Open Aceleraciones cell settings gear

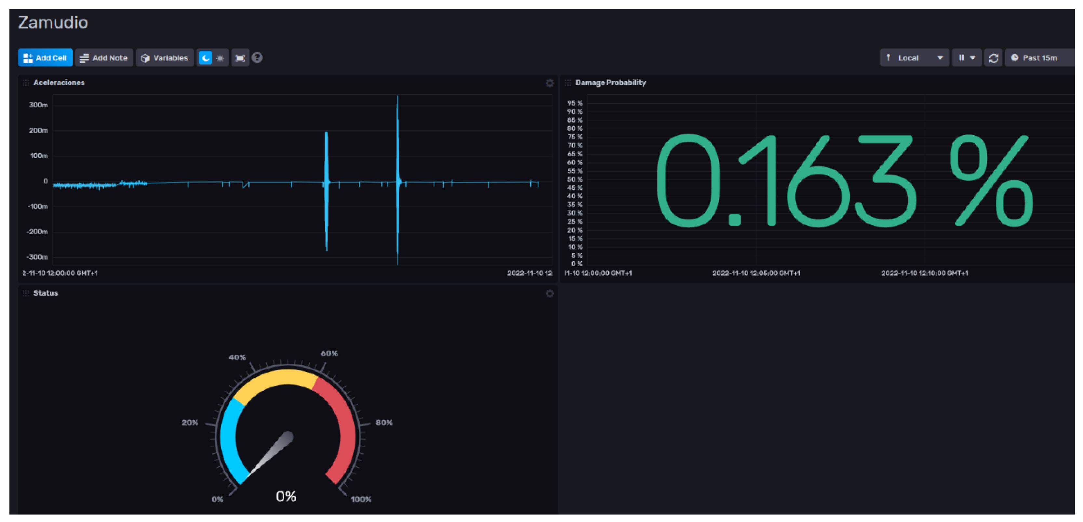tap(550, 83)
